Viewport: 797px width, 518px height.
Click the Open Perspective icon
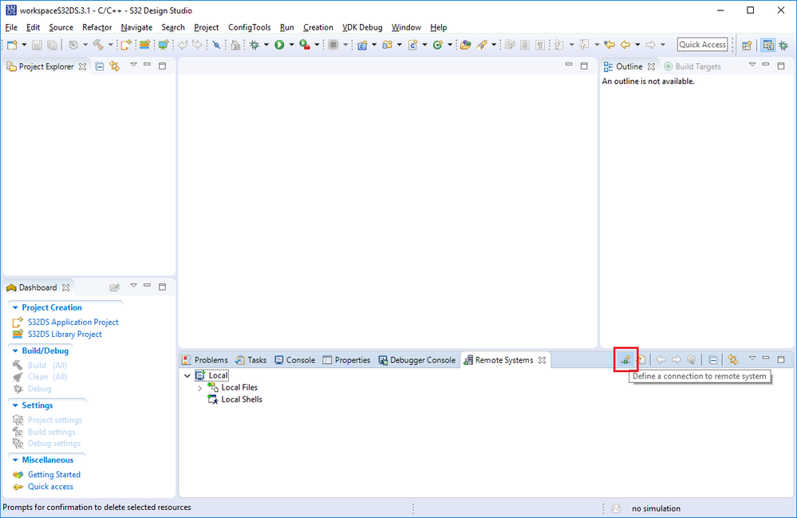pyautogui.click(x=746, y=45)
